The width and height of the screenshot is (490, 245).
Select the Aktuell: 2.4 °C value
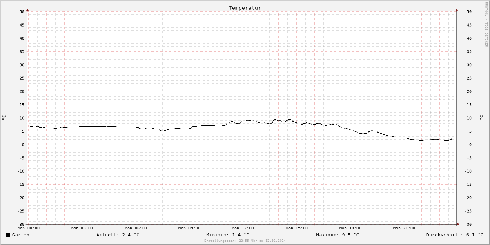(118, 235)
